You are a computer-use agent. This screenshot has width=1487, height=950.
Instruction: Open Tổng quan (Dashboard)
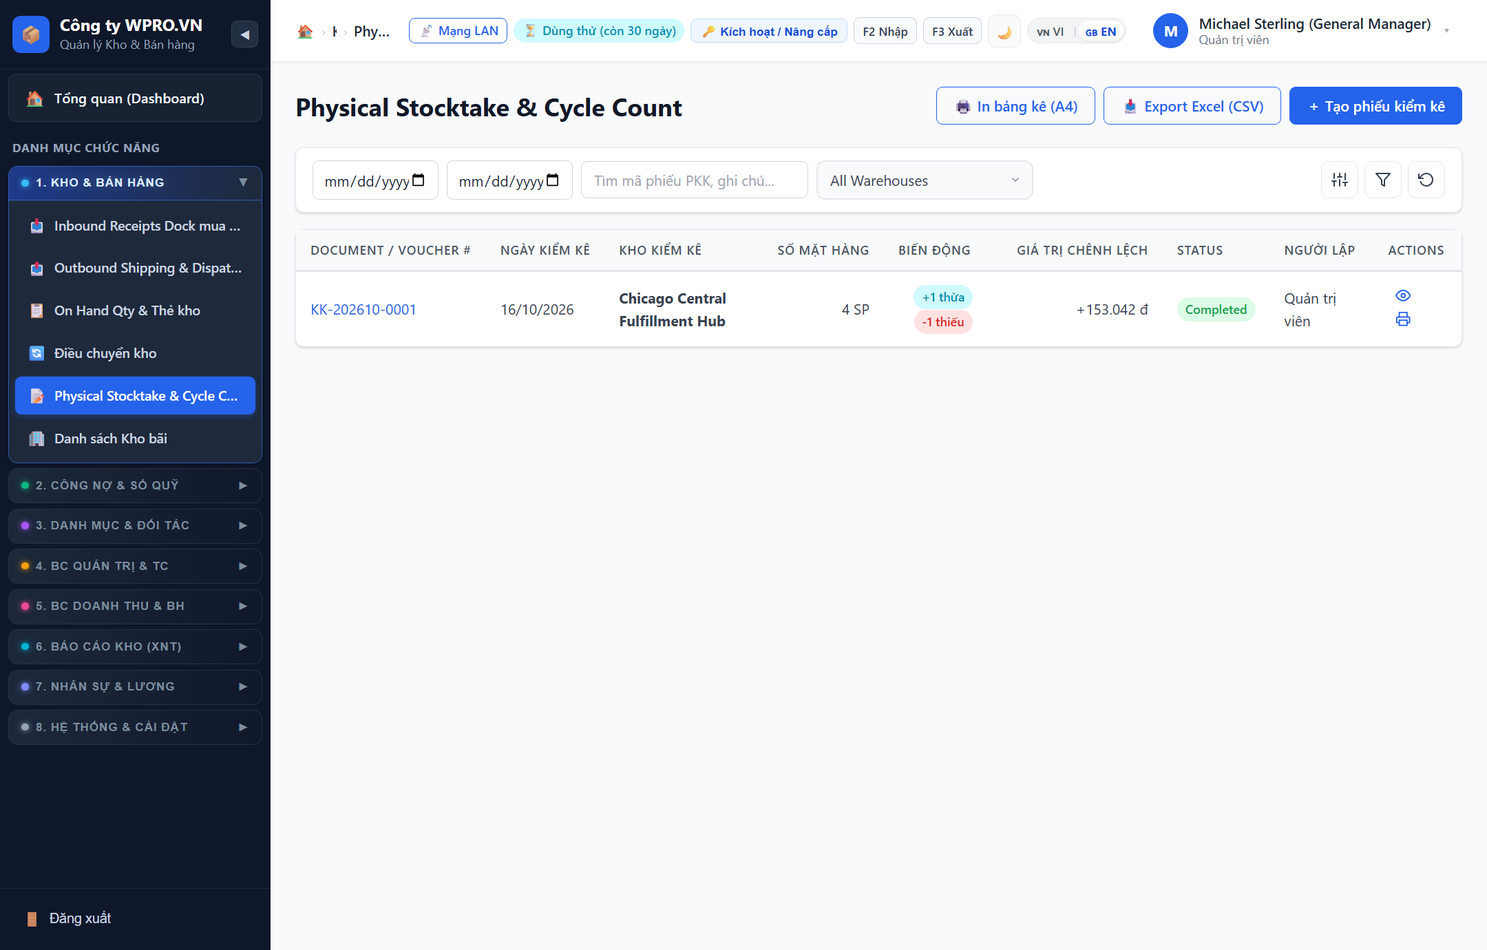click(x=135, y=98)
